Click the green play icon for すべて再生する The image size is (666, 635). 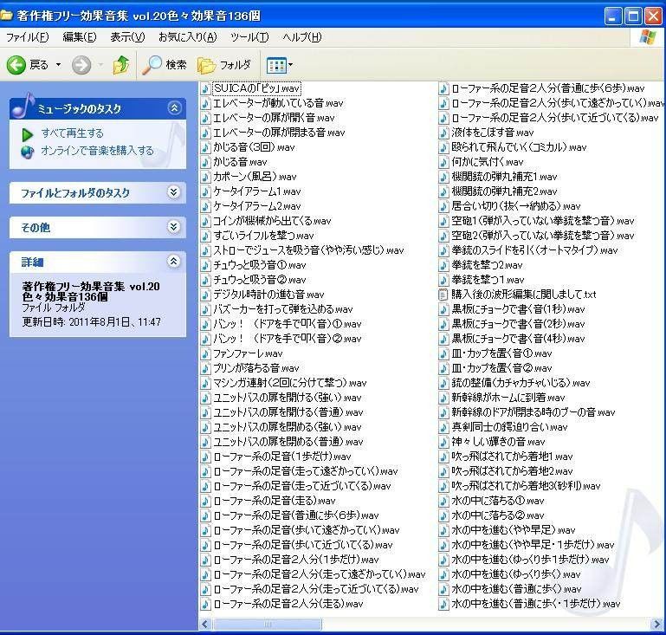[27, 134]
